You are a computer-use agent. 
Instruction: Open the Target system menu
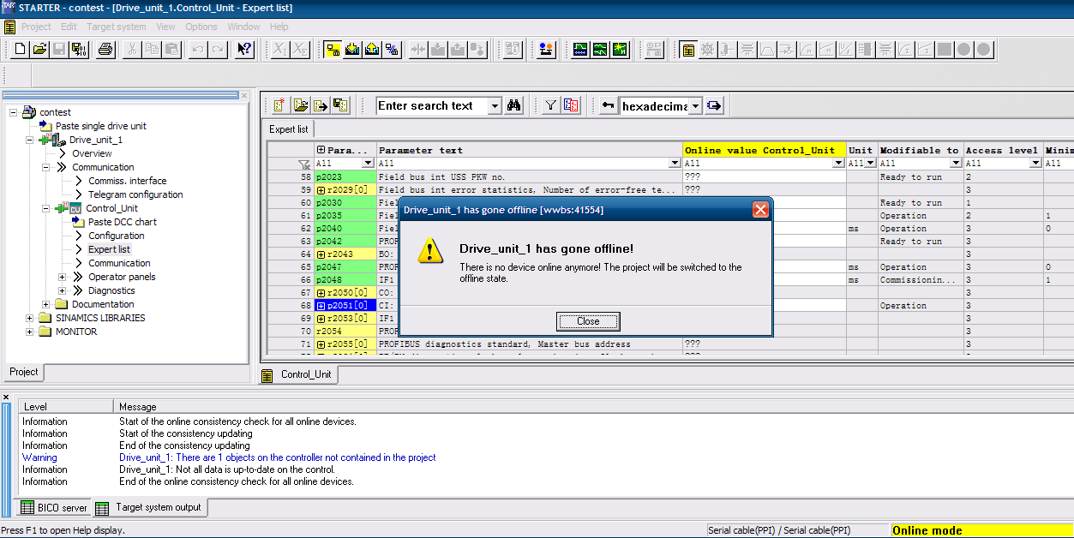117,27
